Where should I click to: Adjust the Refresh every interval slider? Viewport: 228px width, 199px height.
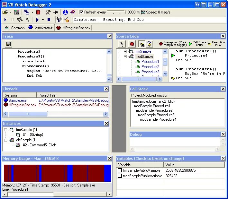point(117,12)
